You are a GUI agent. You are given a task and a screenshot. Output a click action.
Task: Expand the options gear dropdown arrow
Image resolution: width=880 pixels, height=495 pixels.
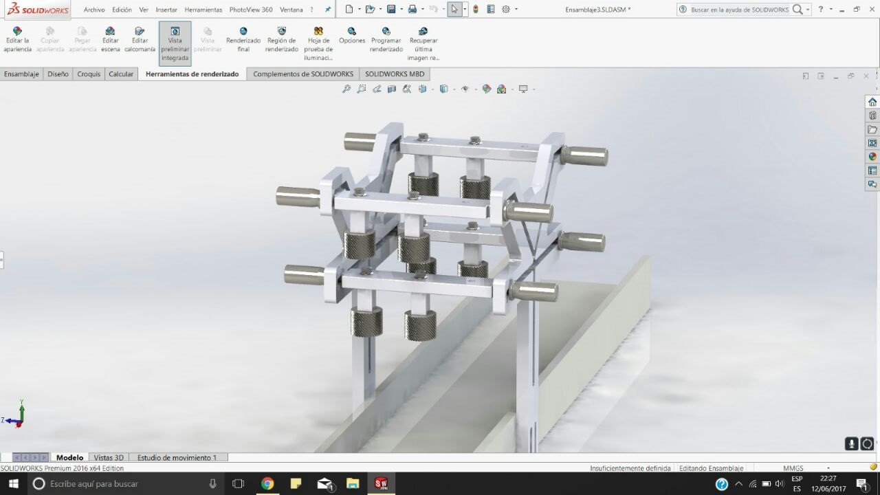[516, 10]
